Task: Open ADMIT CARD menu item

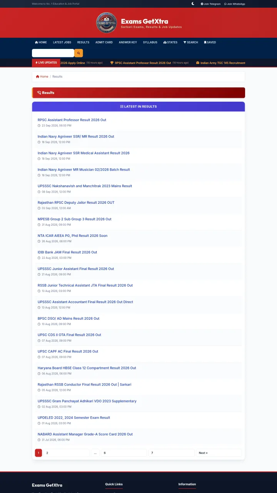Action: [x=104, y=42]
